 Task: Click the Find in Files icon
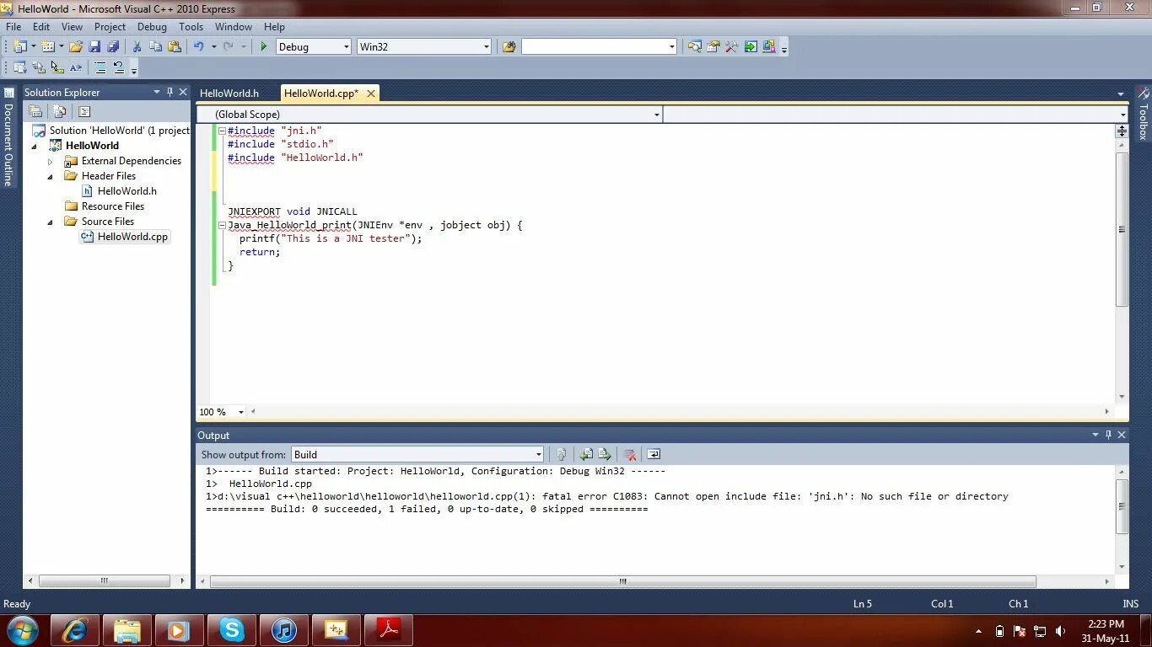[509, 47]
